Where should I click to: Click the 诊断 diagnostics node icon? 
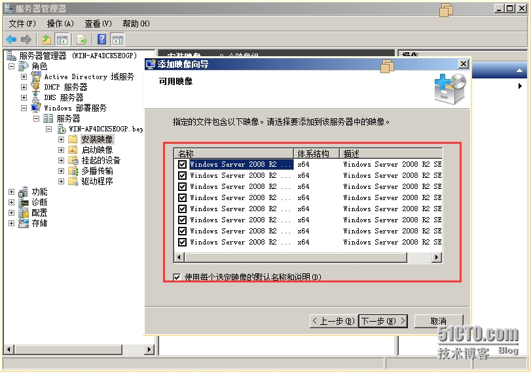point(24,202)
